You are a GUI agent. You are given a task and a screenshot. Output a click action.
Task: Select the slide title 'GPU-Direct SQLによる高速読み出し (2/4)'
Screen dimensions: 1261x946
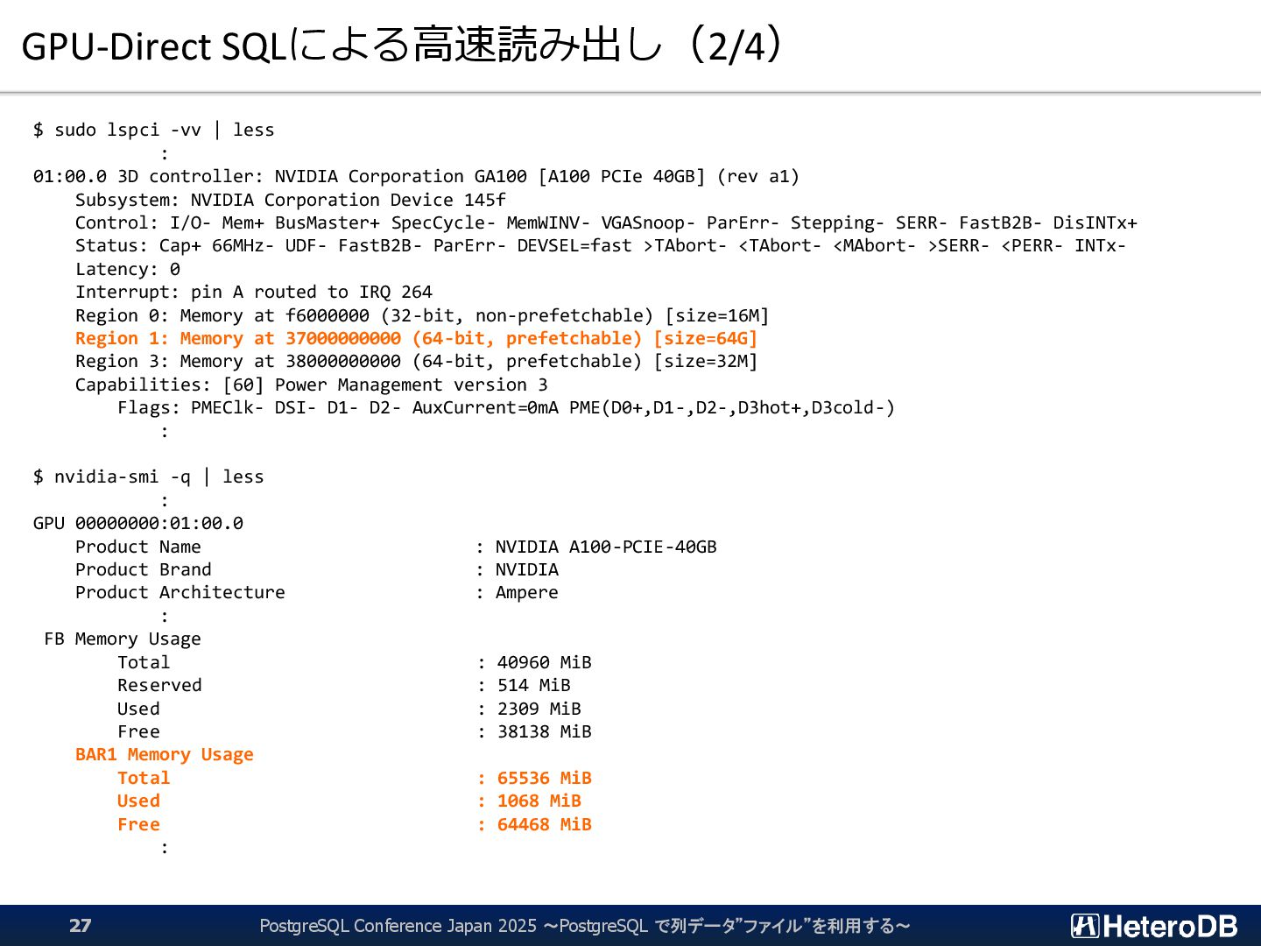pyautogui.click(x=401, y=45)
